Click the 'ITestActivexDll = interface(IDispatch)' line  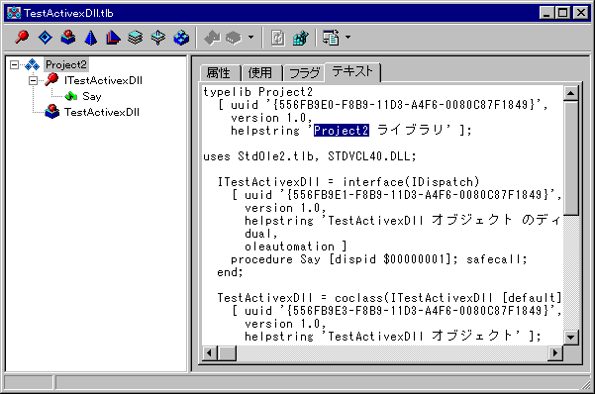coord(348,182)
